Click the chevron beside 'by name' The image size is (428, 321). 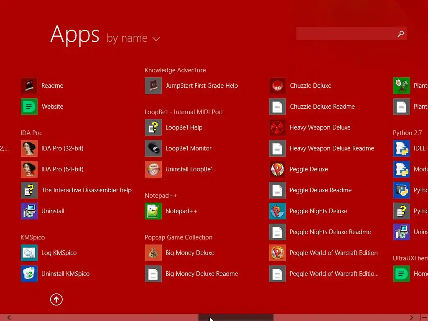click(156, 39)
